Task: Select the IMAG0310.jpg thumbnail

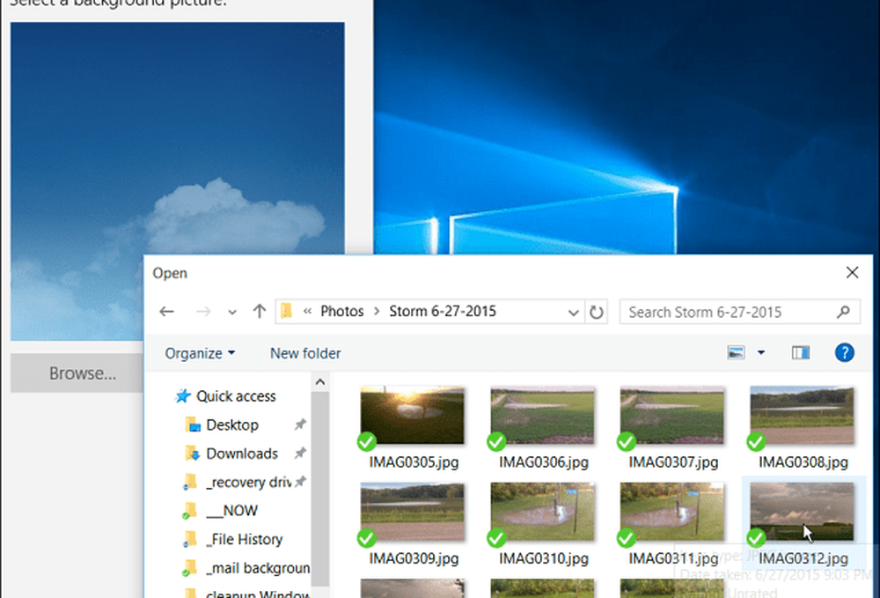Action: point(542,512)
